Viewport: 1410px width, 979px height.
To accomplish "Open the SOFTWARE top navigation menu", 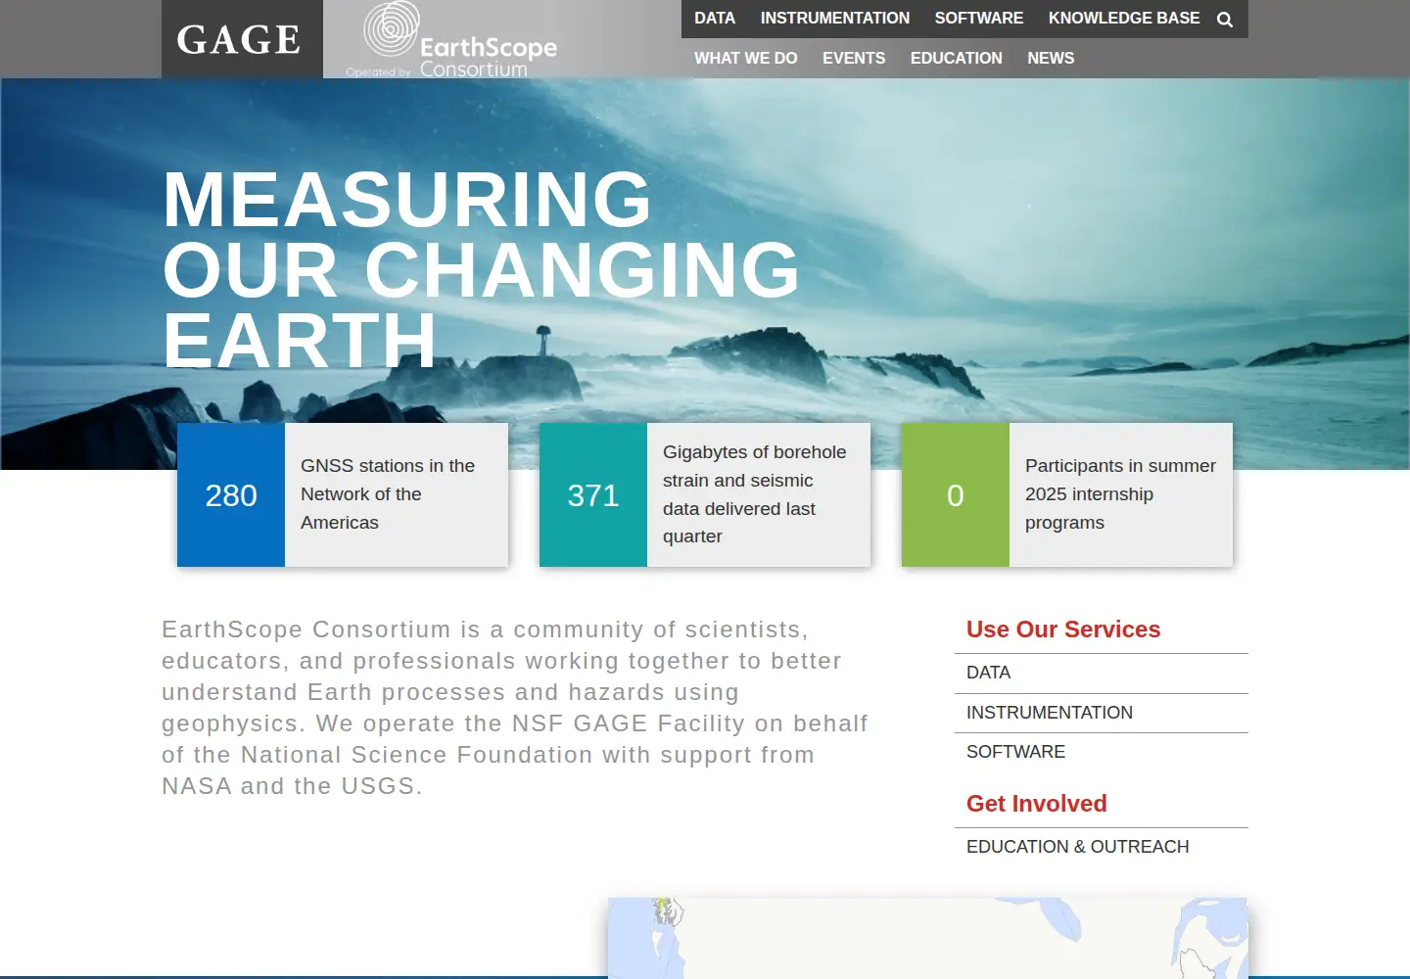I will point(979,19).
